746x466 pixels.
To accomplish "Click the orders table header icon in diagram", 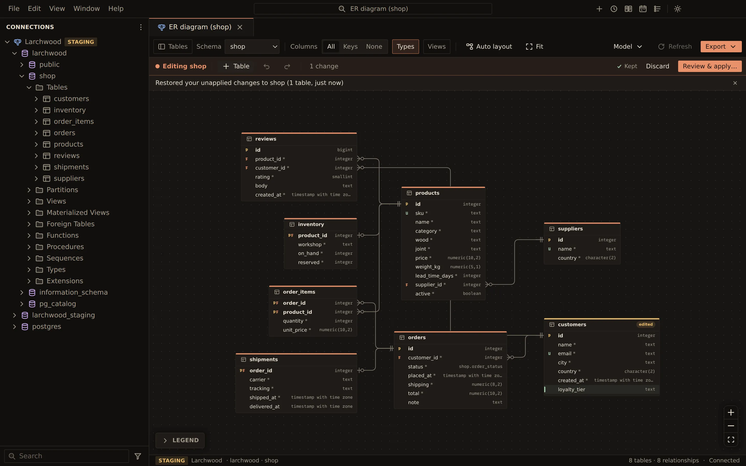I will point(402,338).
